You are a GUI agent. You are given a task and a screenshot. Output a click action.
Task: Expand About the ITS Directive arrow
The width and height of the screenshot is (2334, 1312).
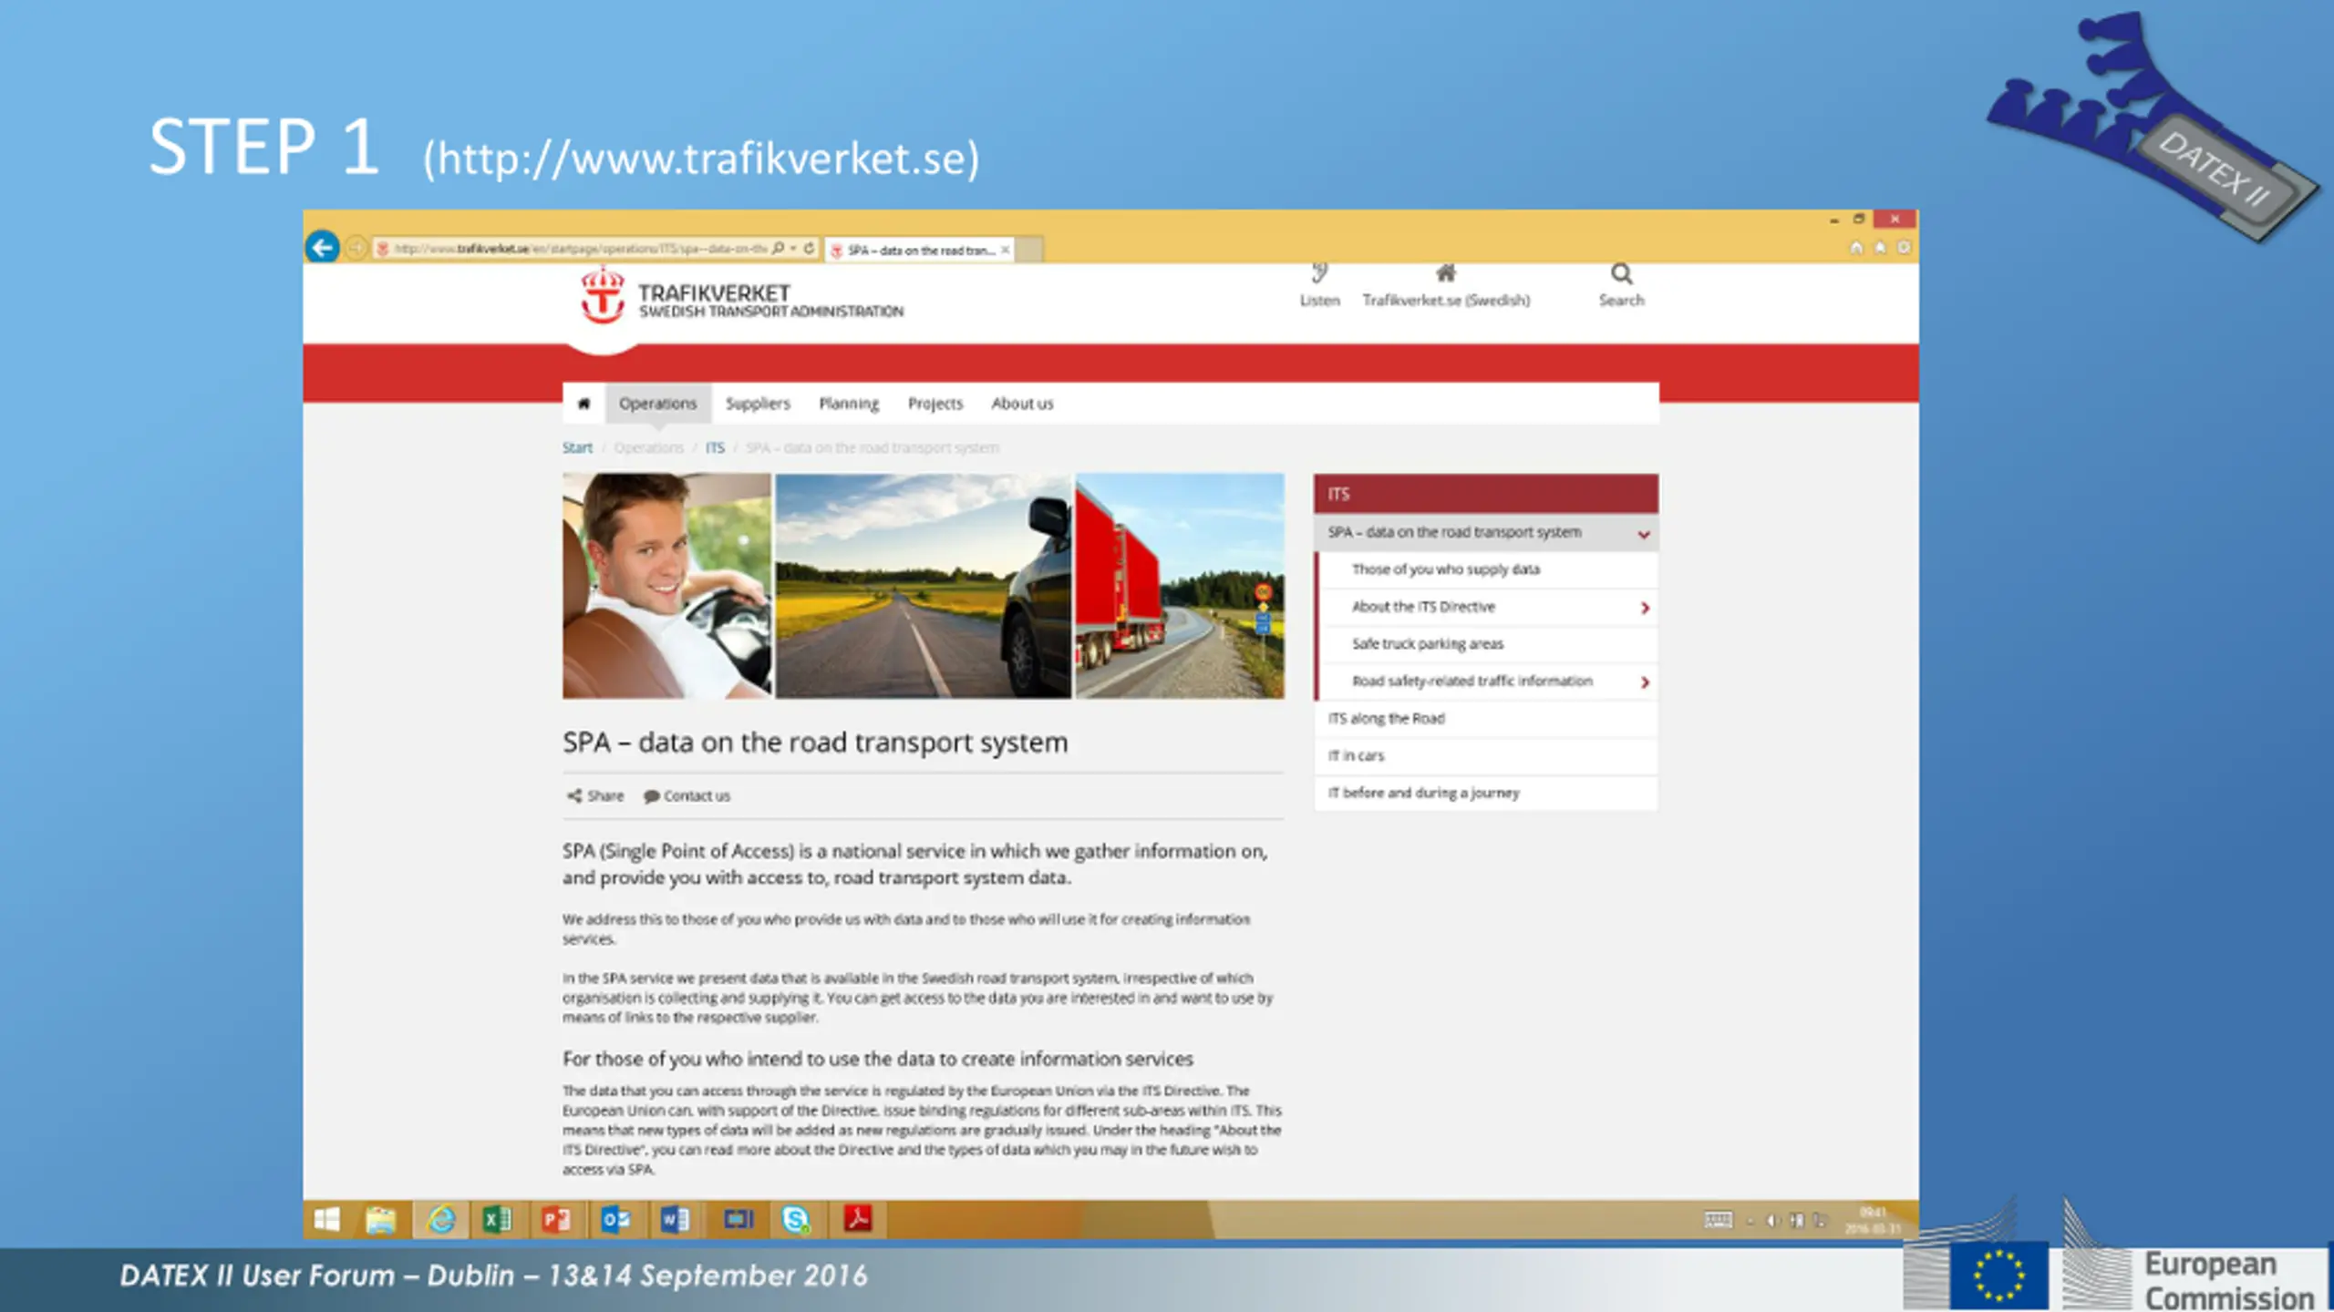(1645, 608)
